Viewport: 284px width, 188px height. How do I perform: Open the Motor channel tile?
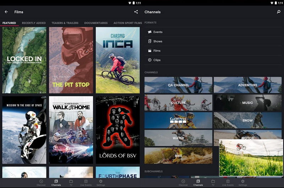pyautogui.click(x=247, y=135)
